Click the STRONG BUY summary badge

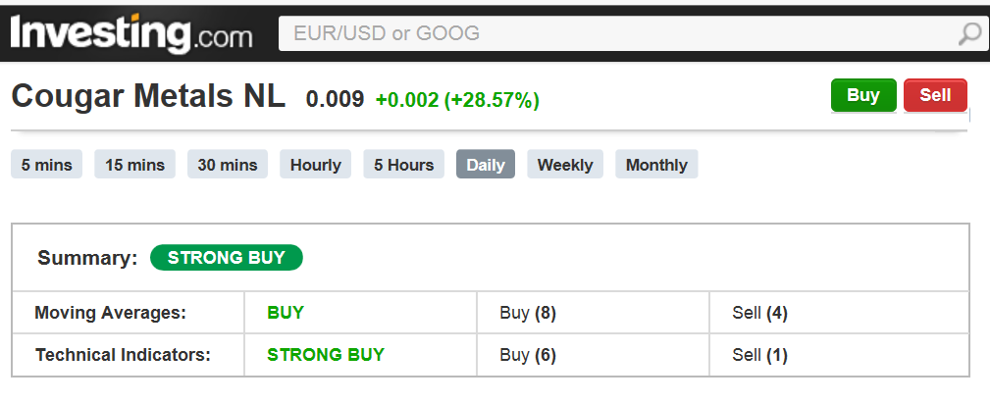point(226,258)
